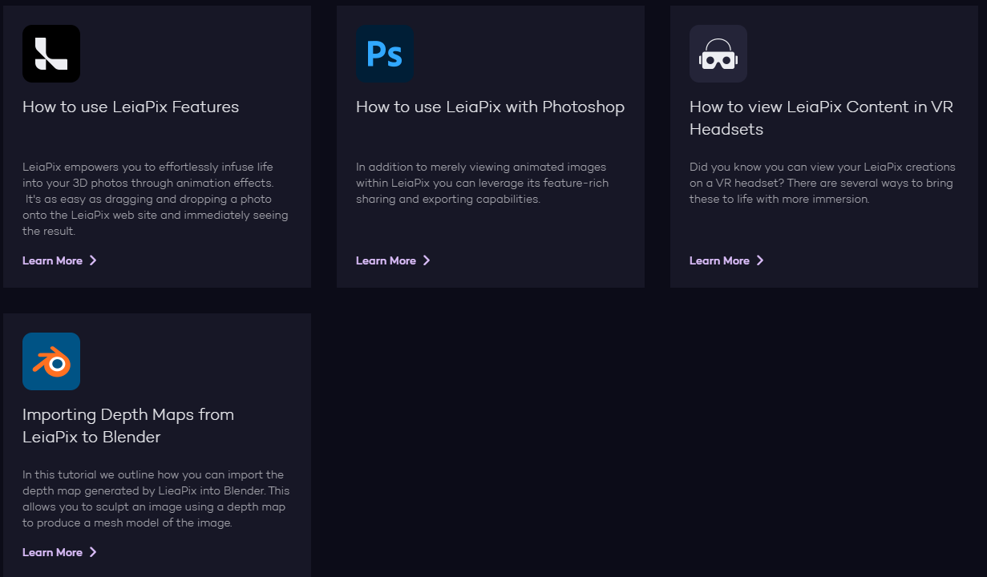Open 'How to view LeiaPix Content in VR Headsets' title

[x=821, y=118]
